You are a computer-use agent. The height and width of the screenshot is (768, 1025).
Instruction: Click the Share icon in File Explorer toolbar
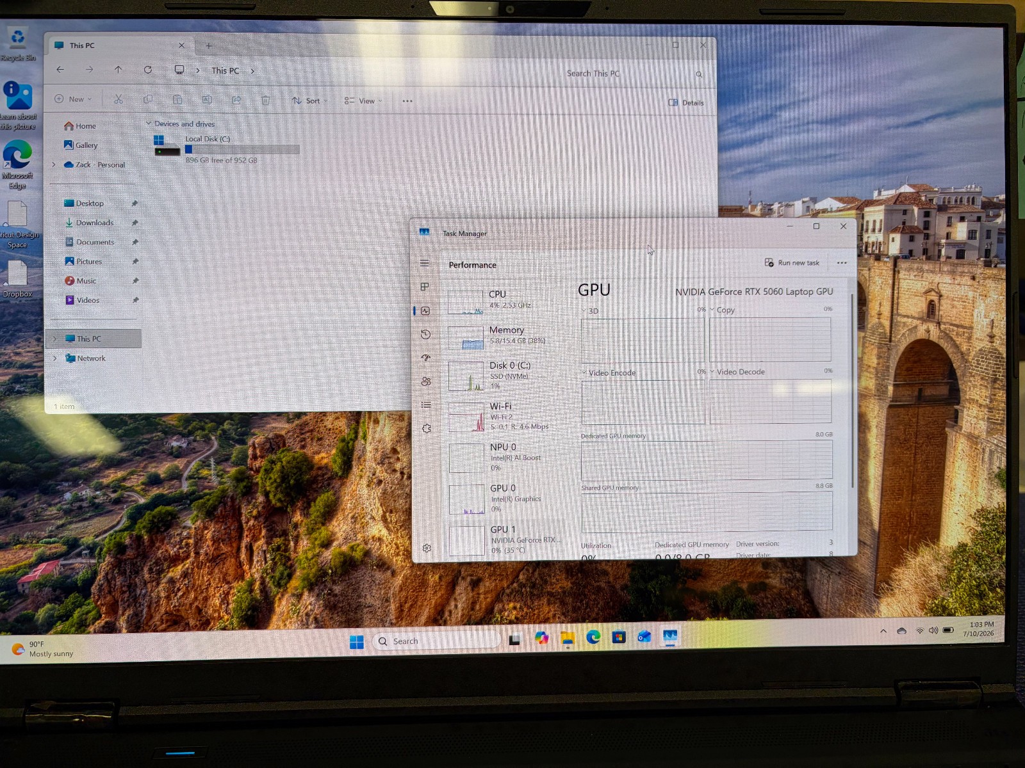pos(236,100)
